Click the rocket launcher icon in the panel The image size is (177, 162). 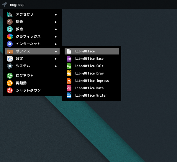coord(4,4)
